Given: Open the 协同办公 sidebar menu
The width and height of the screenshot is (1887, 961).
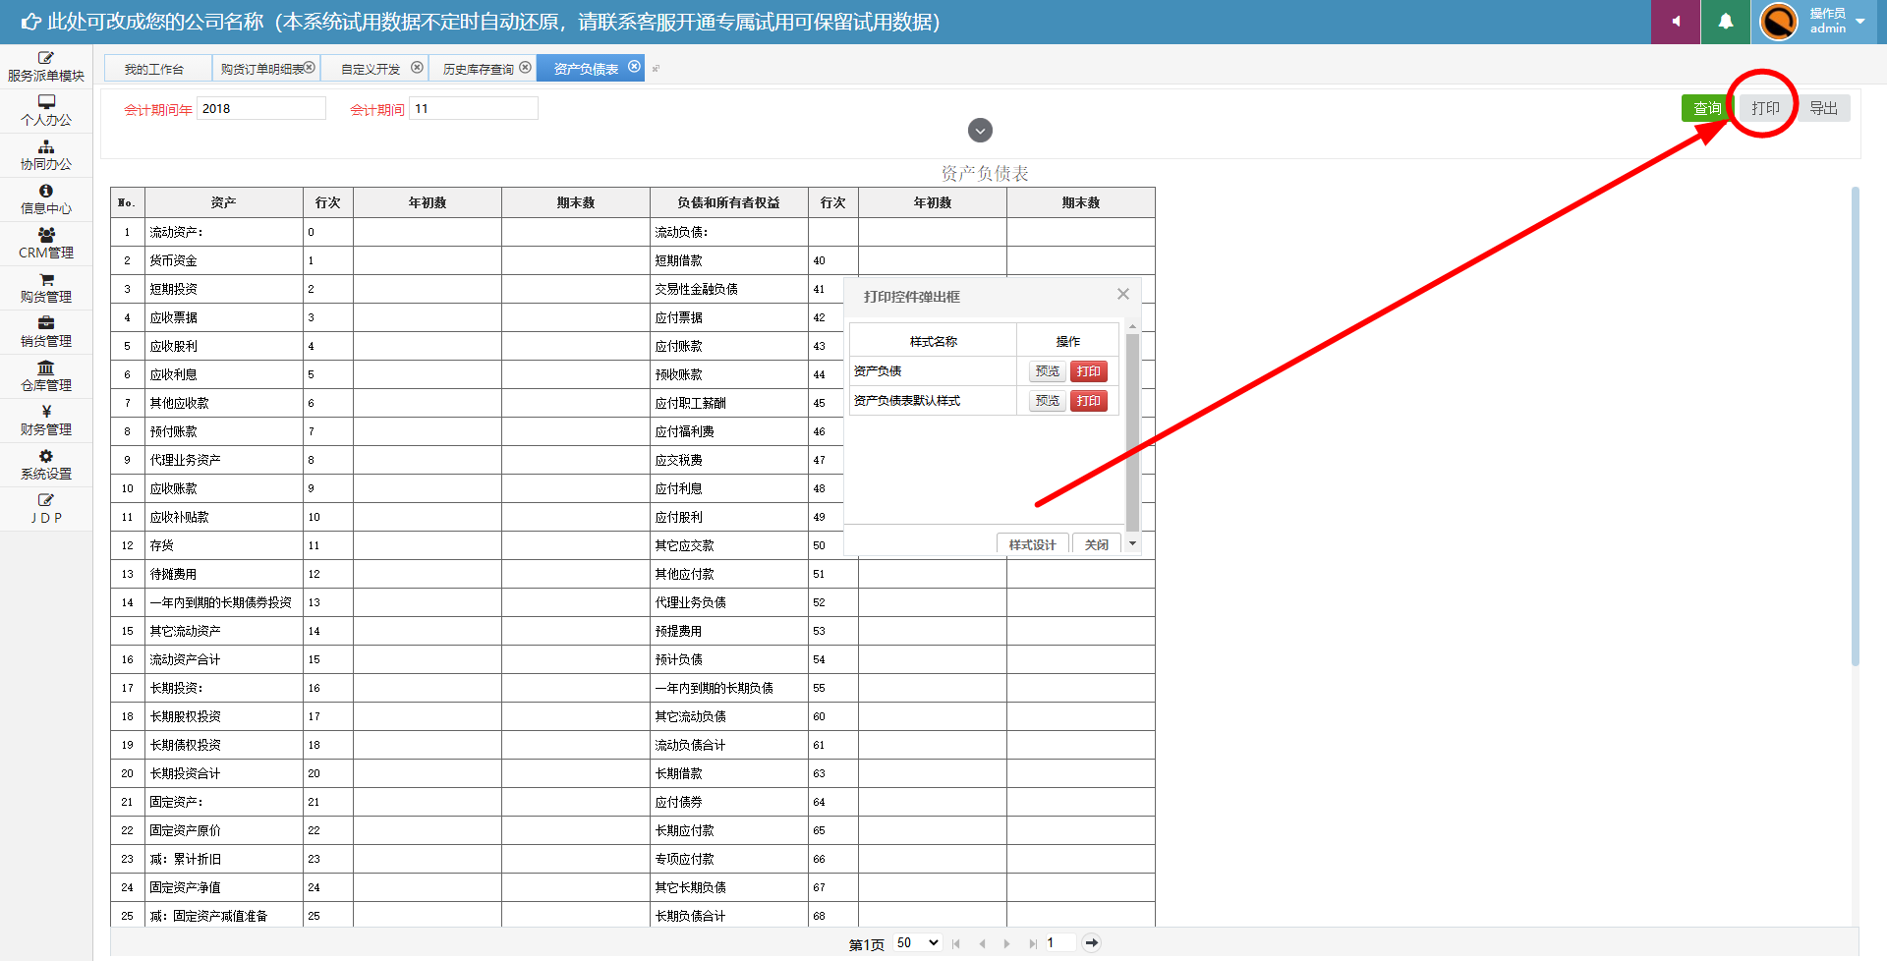Looking at the screenshot, I should click(46, 155).
